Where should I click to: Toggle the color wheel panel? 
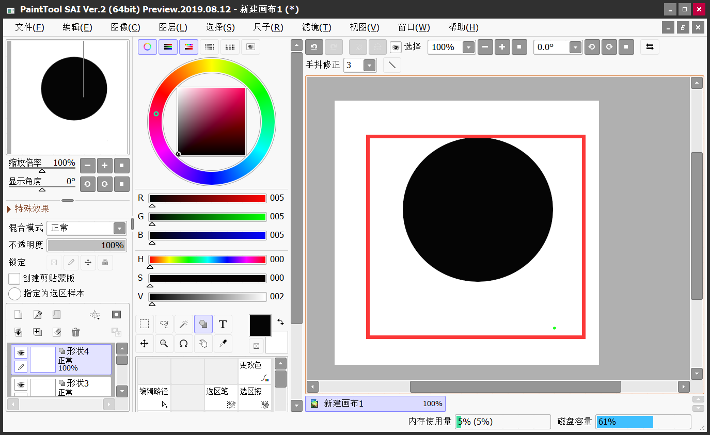coord(147,47)
